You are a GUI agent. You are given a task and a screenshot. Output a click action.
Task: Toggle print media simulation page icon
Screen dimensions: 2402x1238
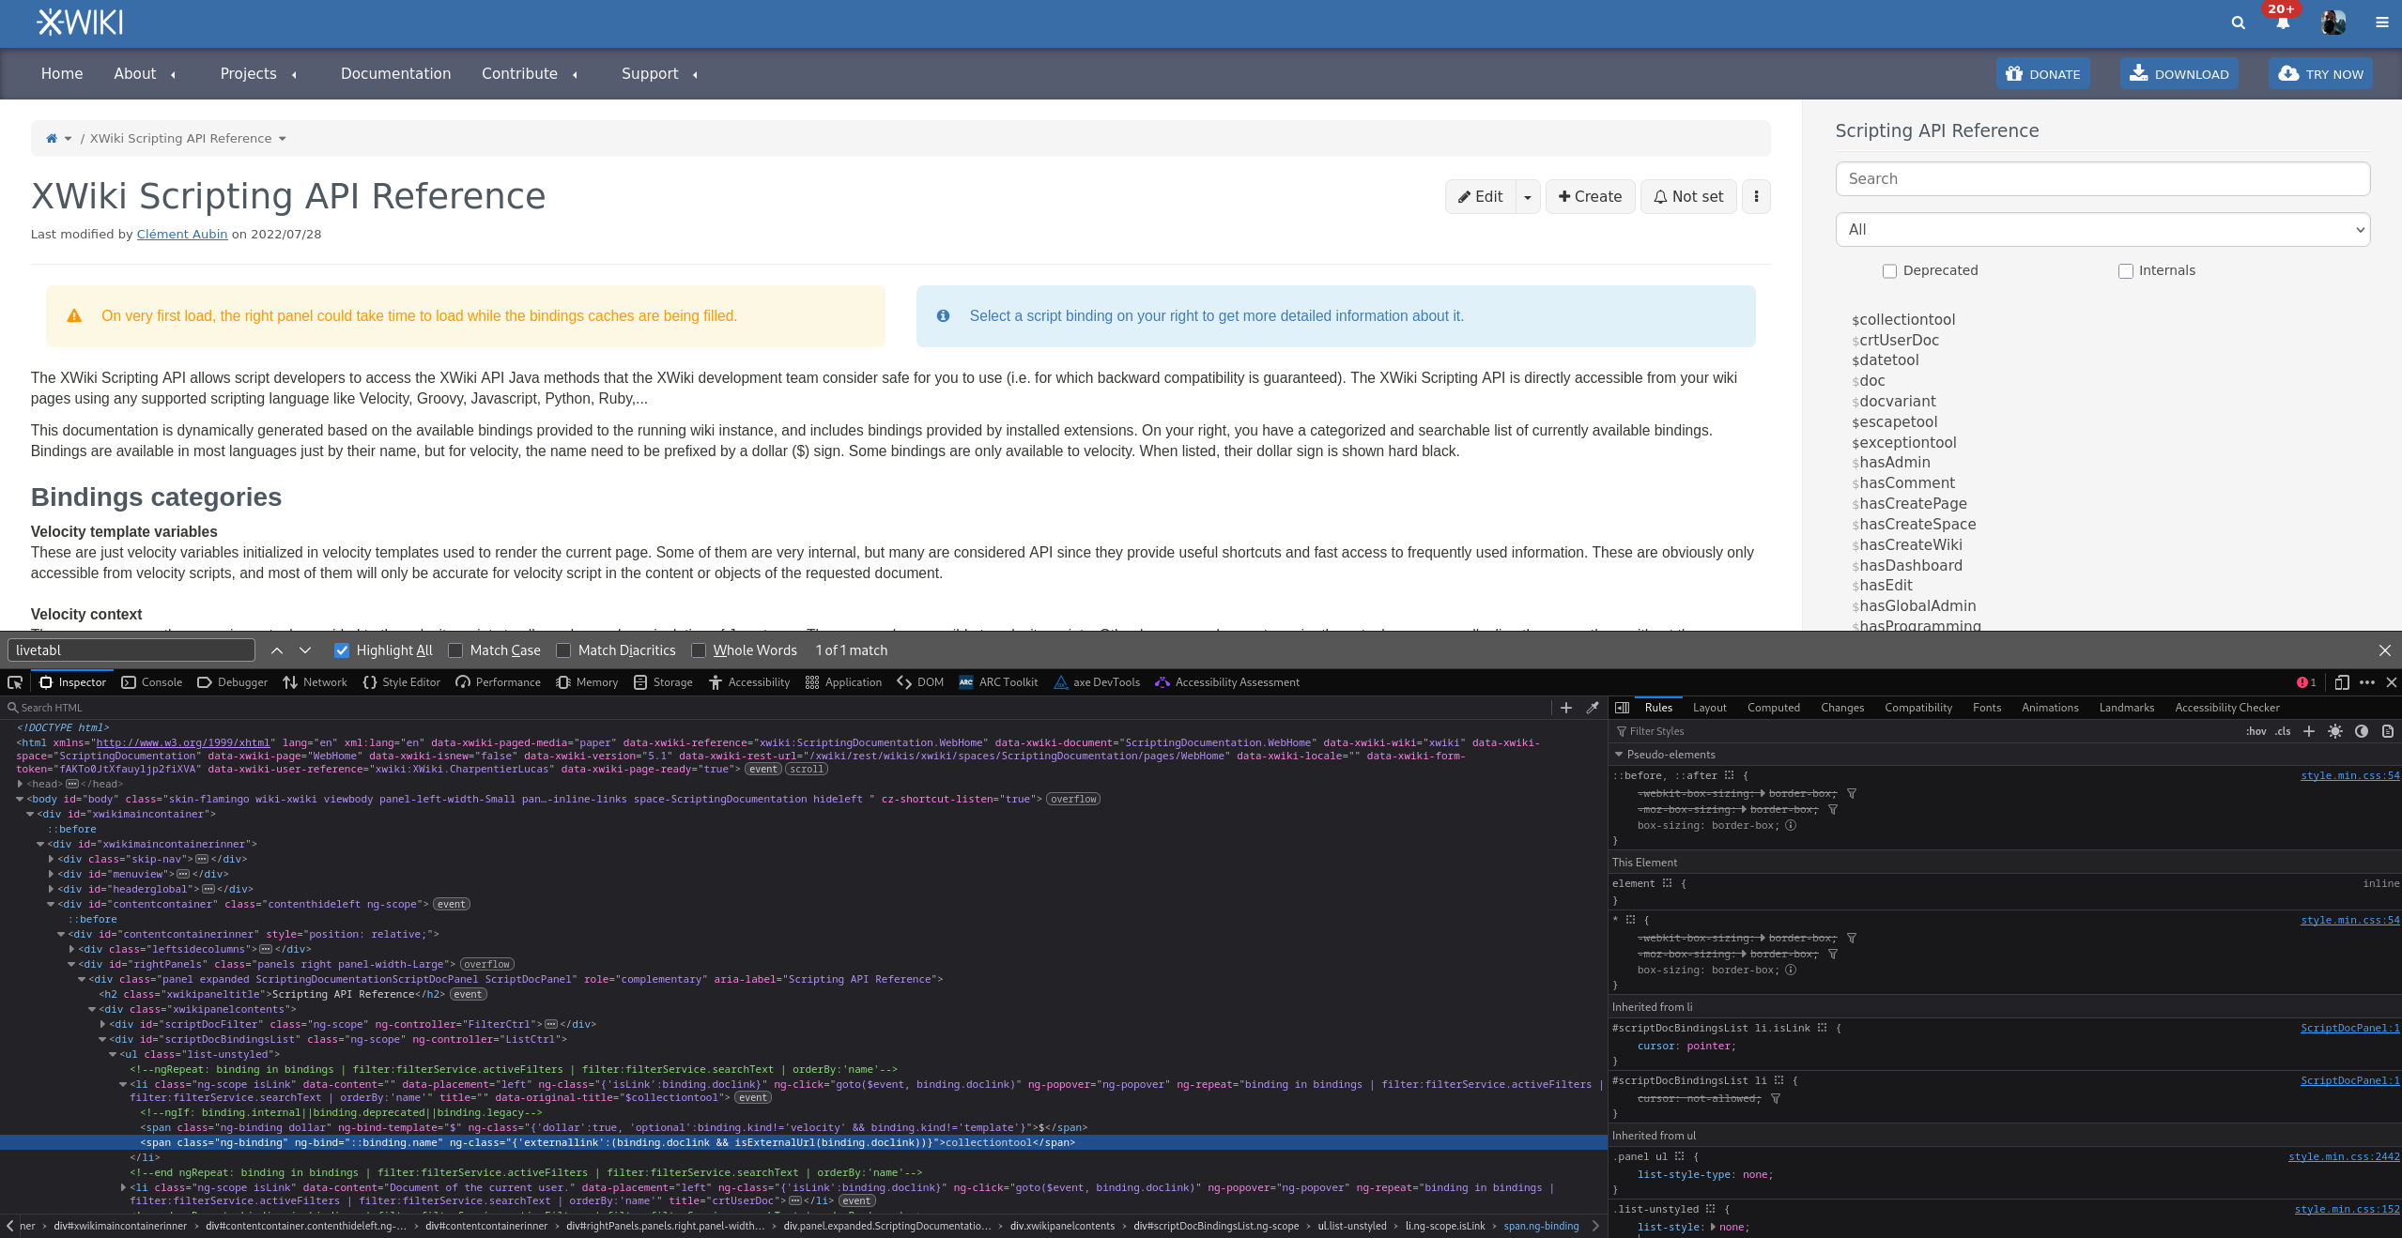[x=2388, y=731]
